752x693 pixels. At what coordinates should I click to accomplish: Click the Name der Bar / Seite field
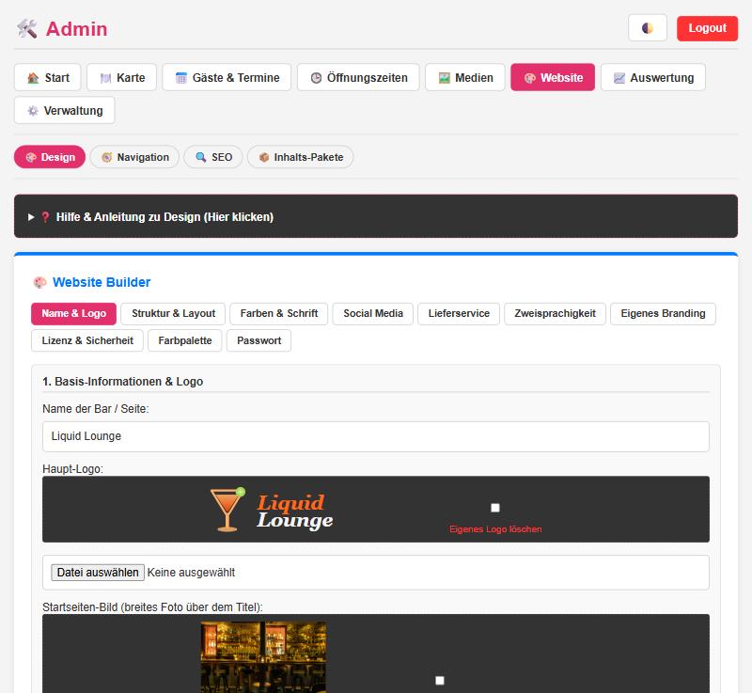tap(376, 436)
